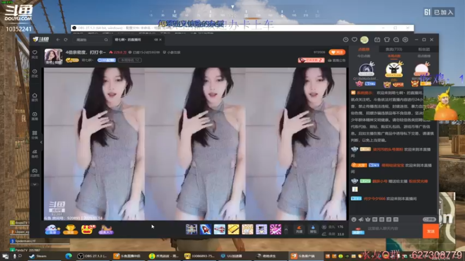Open the task hall horse icon

point(106,229)
